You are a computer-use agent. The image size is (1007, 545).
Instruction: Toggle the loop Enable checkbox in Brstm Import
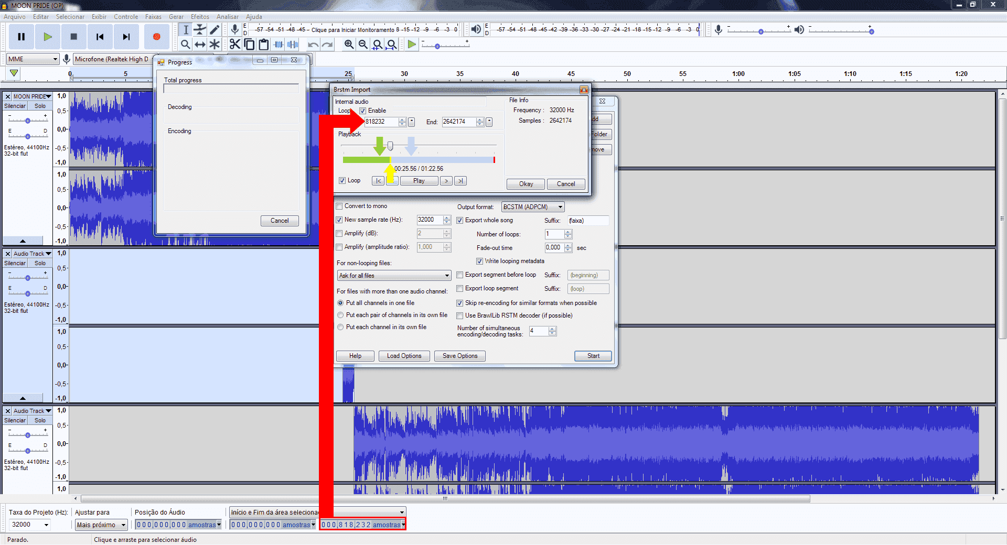362,111
